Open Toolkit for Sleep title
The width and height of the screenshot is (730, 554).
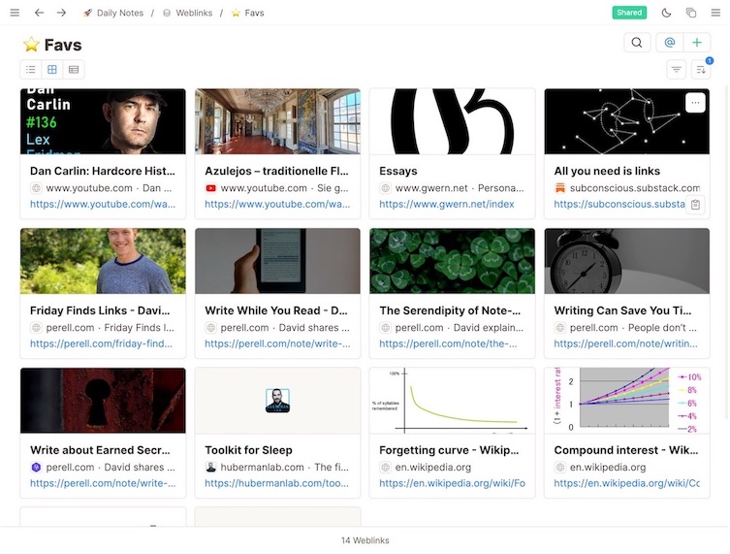[x=248, y=450]
